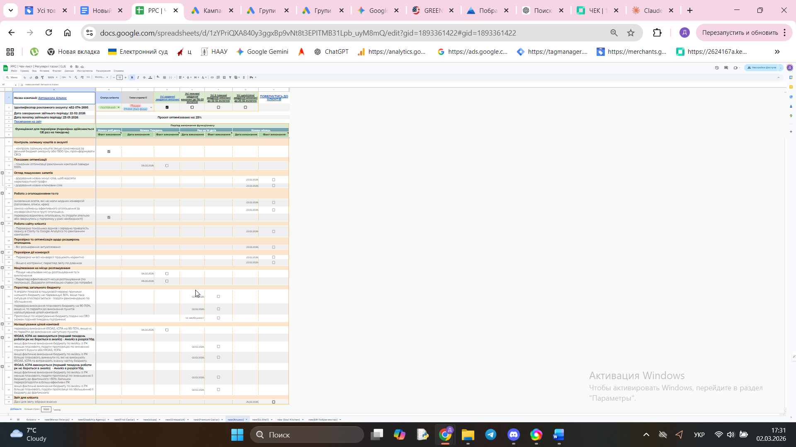Check the report data collected checkbox in last row
Viewport: 796px width, 447px height.
pyautogui.click(x=274, y=402)
